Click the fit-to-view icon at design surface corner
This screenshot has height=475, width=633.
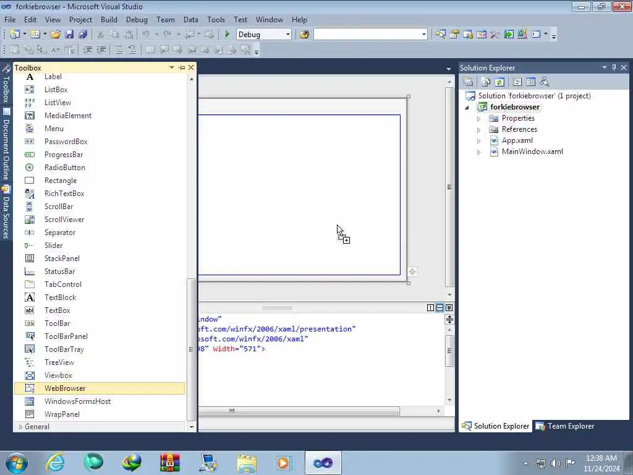[x=412, y=272]
